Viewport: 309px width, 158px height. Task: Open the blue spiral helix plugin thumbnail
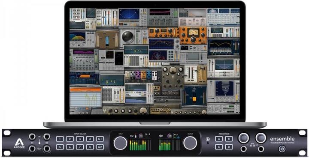pos(224,91)
